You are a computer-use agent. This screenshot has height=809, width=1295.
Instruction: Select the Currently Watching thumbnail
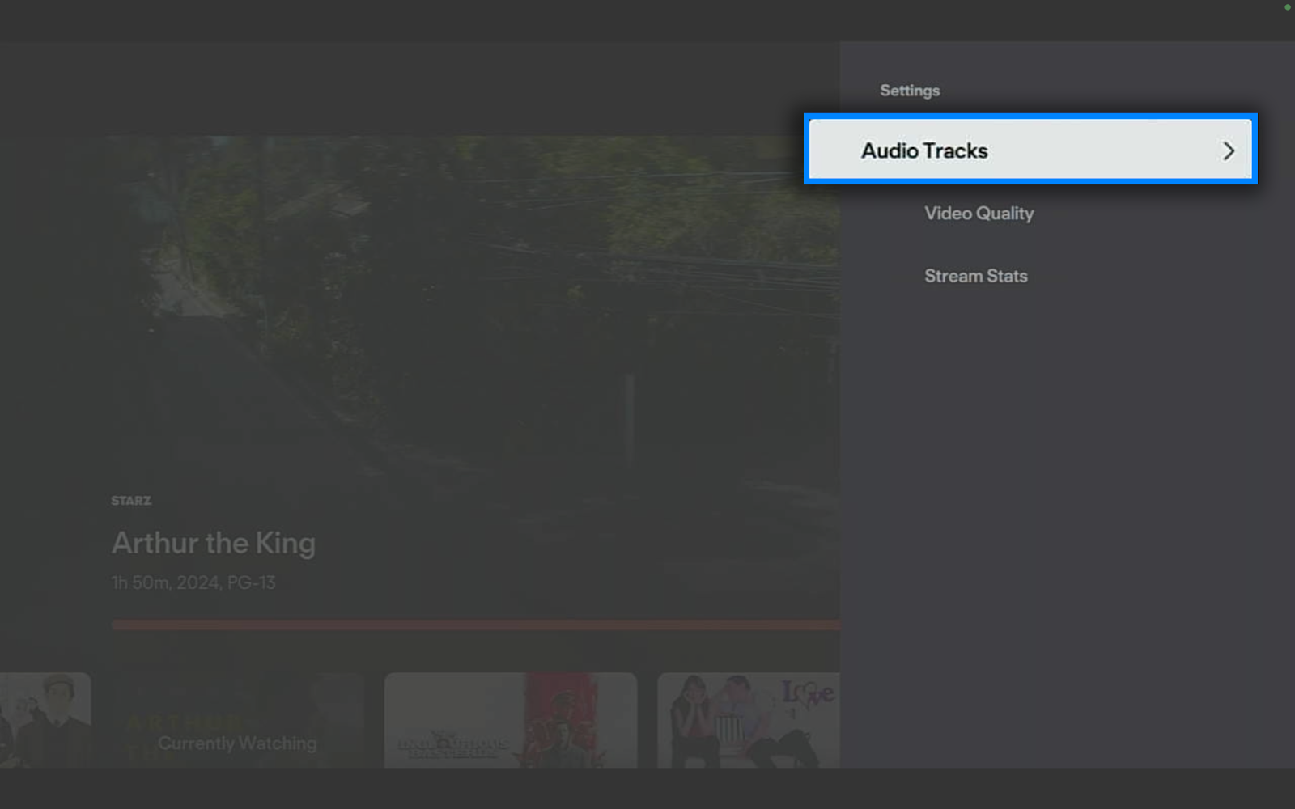tap(238, 720)
